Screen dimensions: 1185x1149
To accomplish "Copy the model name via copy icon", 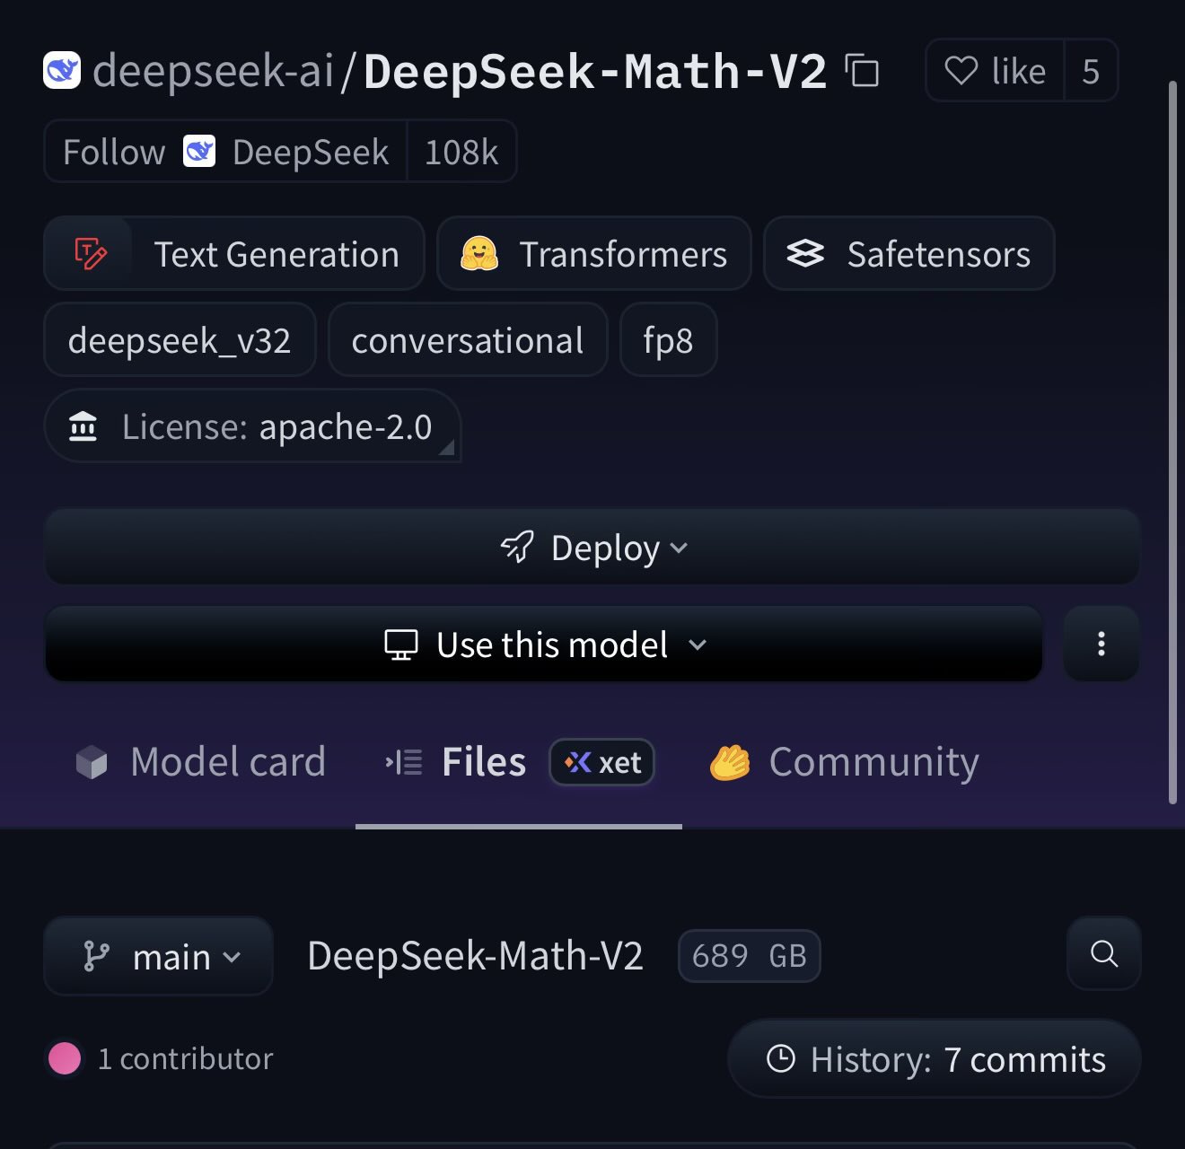I will pyautogui.click(x=861, y=70).
